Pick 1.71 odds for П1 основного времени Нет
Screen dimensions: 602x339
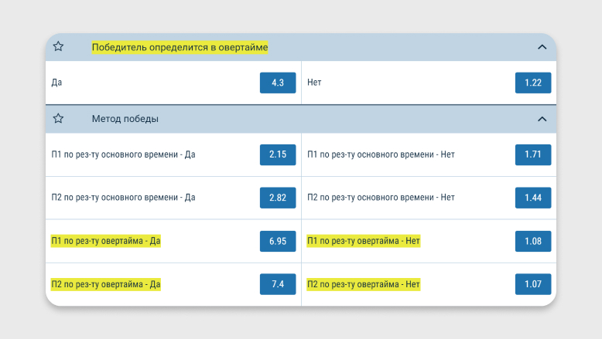click(x=533, y=154)
